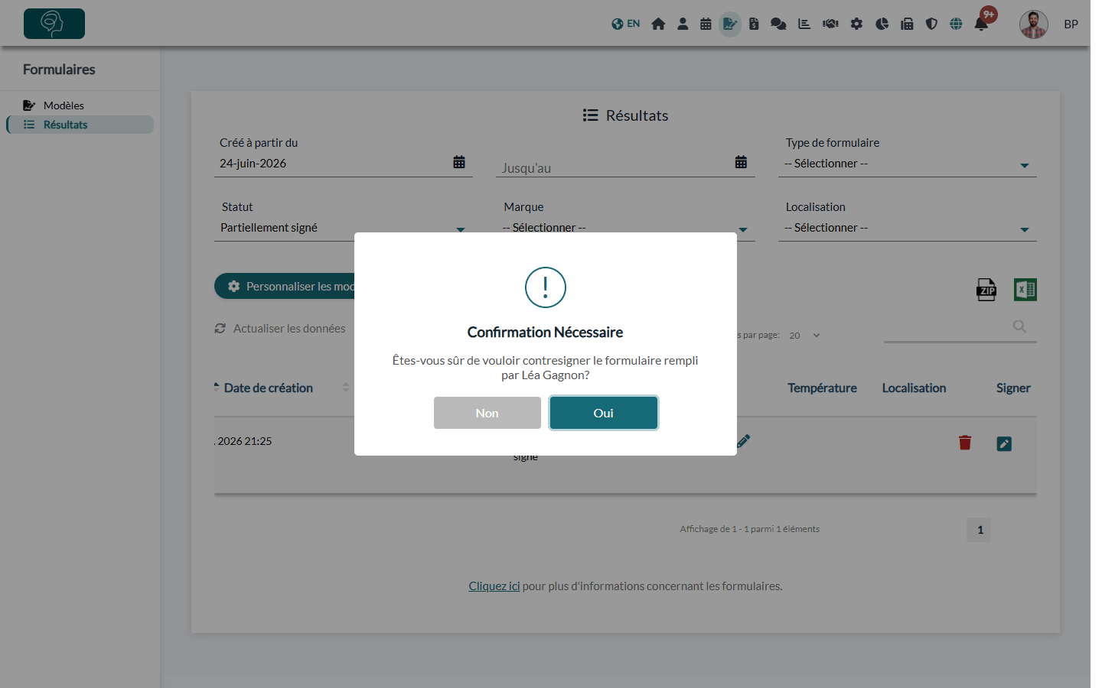Click the Température column header
Image resolution: width=1102 pixels, height=688 pixels.
coord(822,388)
